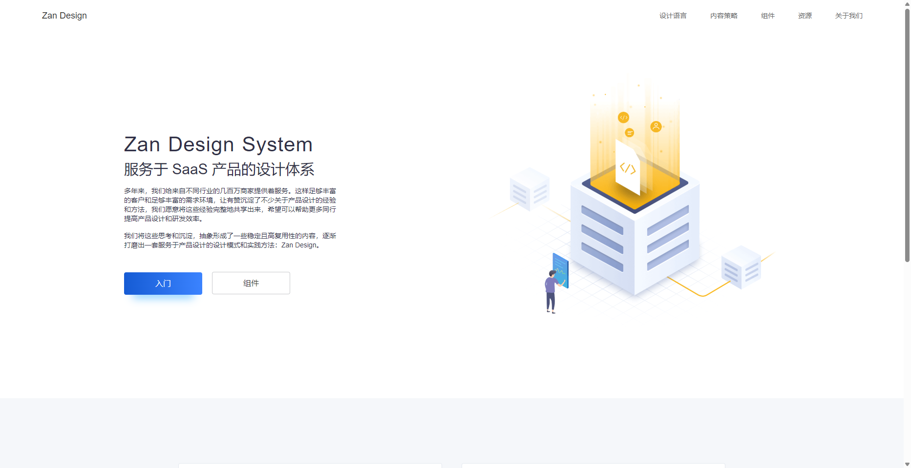Open the 内容策略 menu item
The image size is (911, 468).
[723, 16]
